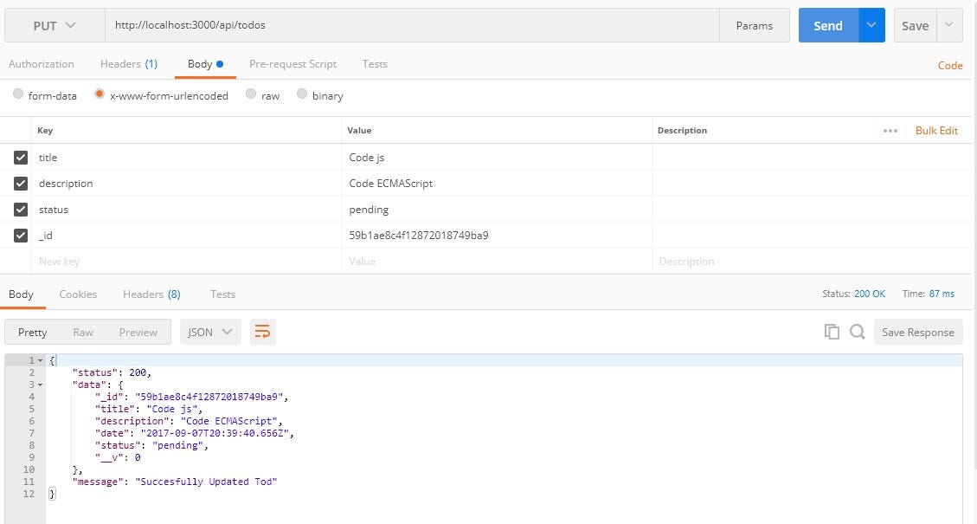The height and width of the screenshot is (524, 977).
Task: Uncheck the title parameter row
Action: [x=21, y=157]
